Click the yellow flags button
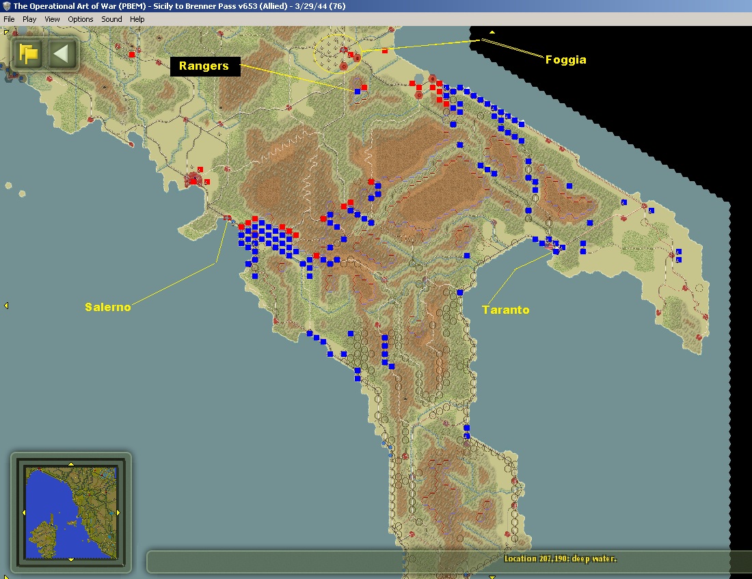The width and height of the screenshot is (752, 579). (x=28, y=54)
